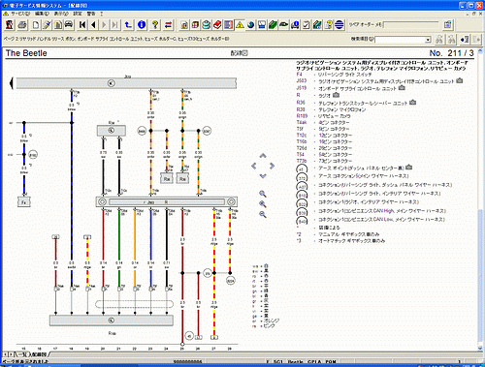Screen dimensions: 485x367
Task: Open the red book manual icon
Action: (217, 25)
